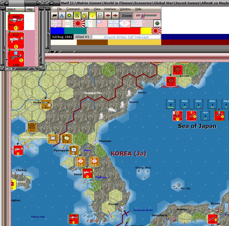Open the View menu

[x=97, y=9]
